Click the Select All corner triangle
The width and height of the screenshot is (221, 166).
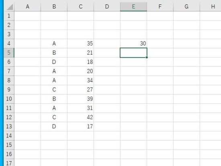(x=9, y=6)
